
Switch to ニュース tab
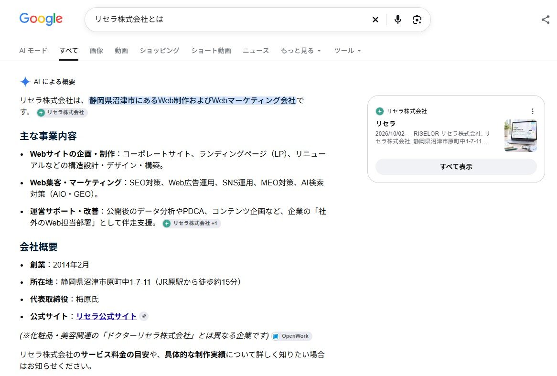(256, 51)
